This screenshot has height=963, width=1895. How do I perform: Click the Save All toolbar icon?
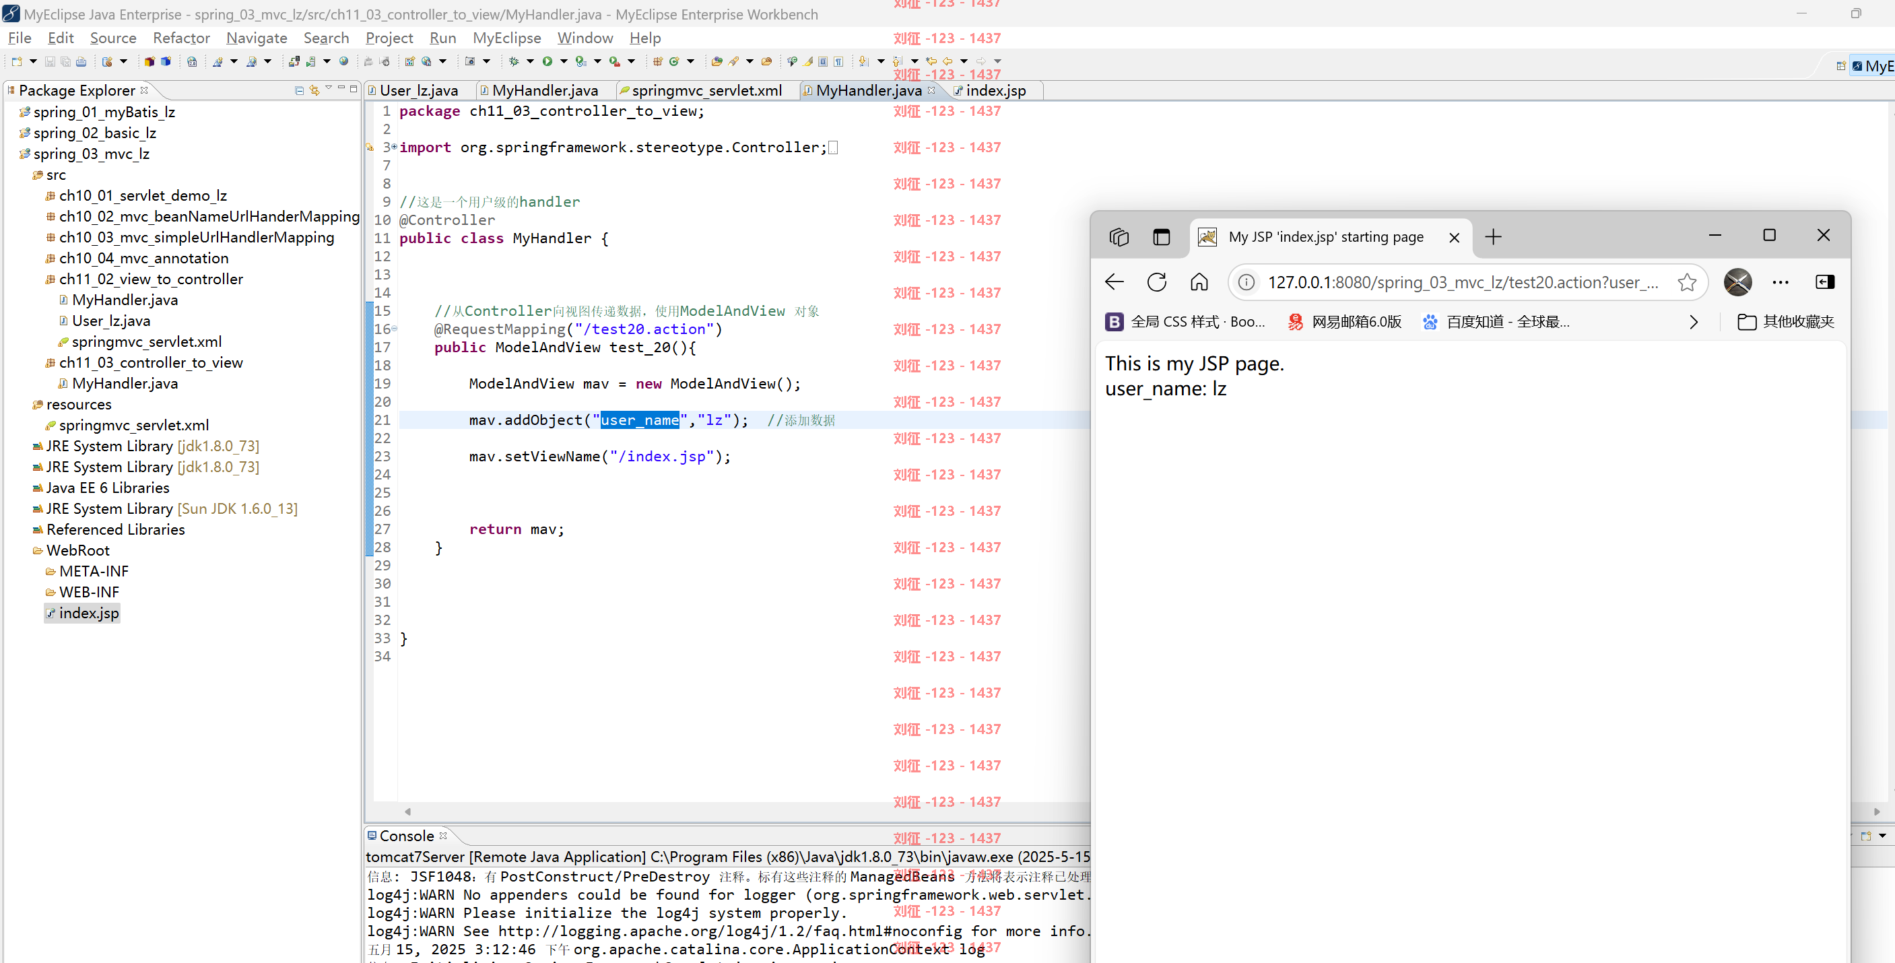click(x=65, y=62)
